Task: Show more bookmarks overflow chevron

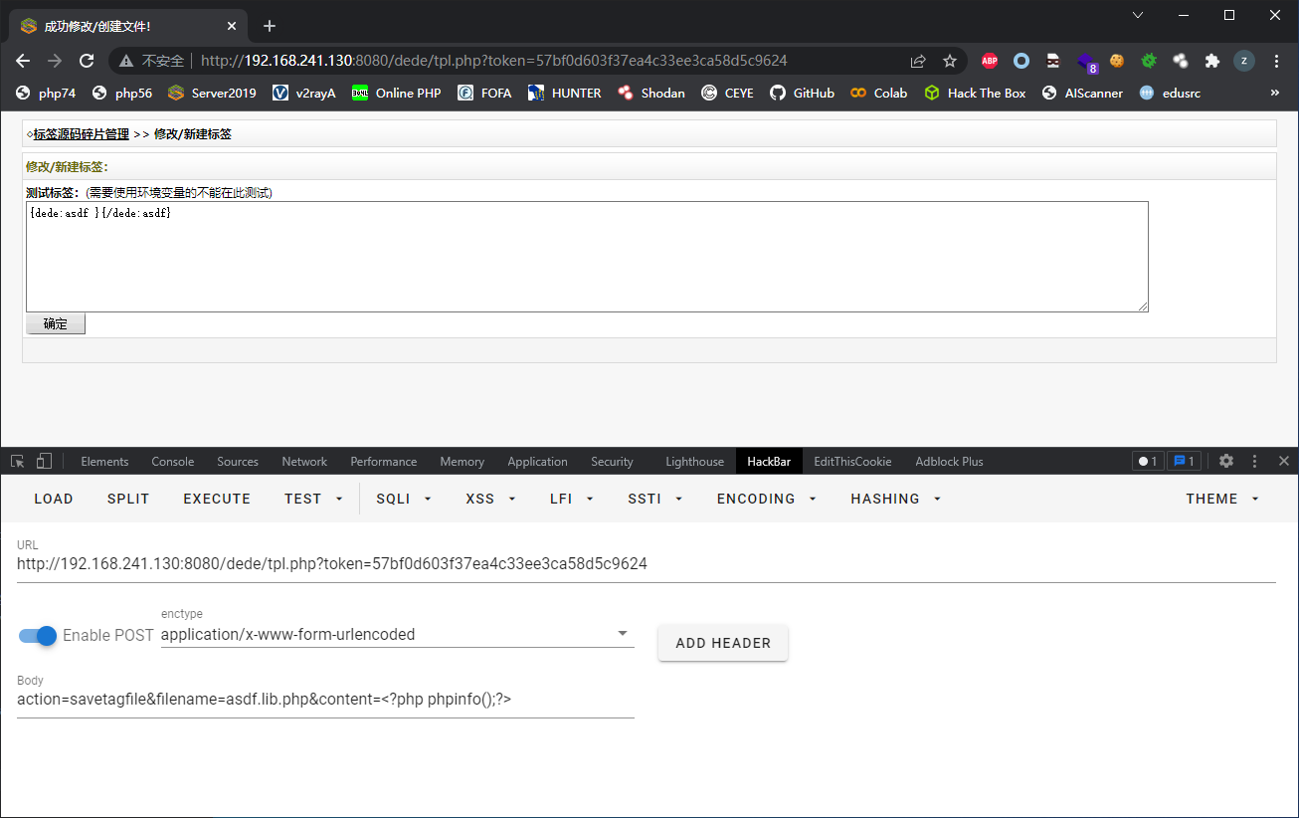Action: tap(1275, 93)
